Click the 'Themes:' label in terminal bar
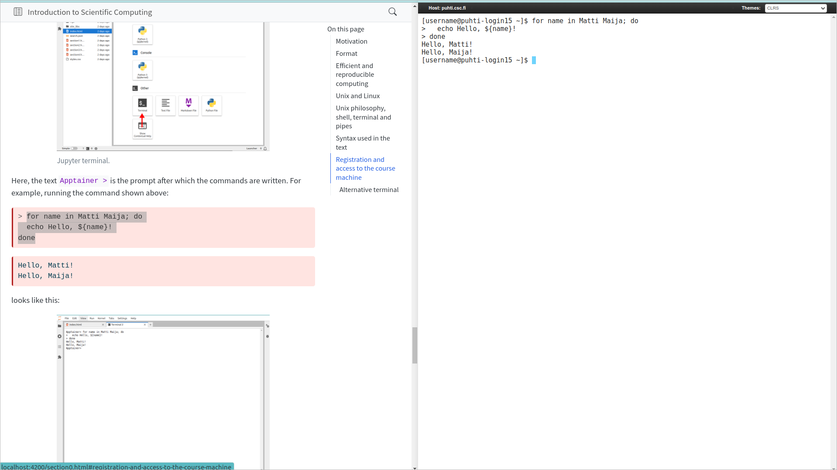Viewport: 837px width, 470px height. pos(751,8)
